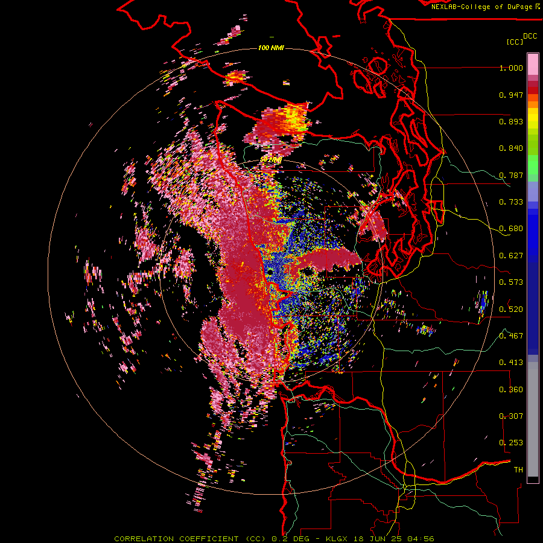
Task: Click the 50 NMI range ring label
Action: coord(270,160)
